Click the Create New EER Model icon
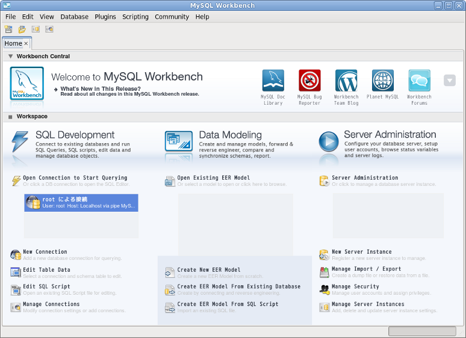The image size is (466, 338). (170, 272)
